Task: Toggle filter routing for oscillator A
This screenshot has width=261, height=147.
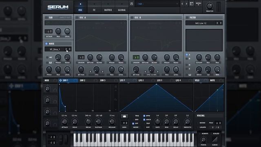Action: tap(187, 54)
